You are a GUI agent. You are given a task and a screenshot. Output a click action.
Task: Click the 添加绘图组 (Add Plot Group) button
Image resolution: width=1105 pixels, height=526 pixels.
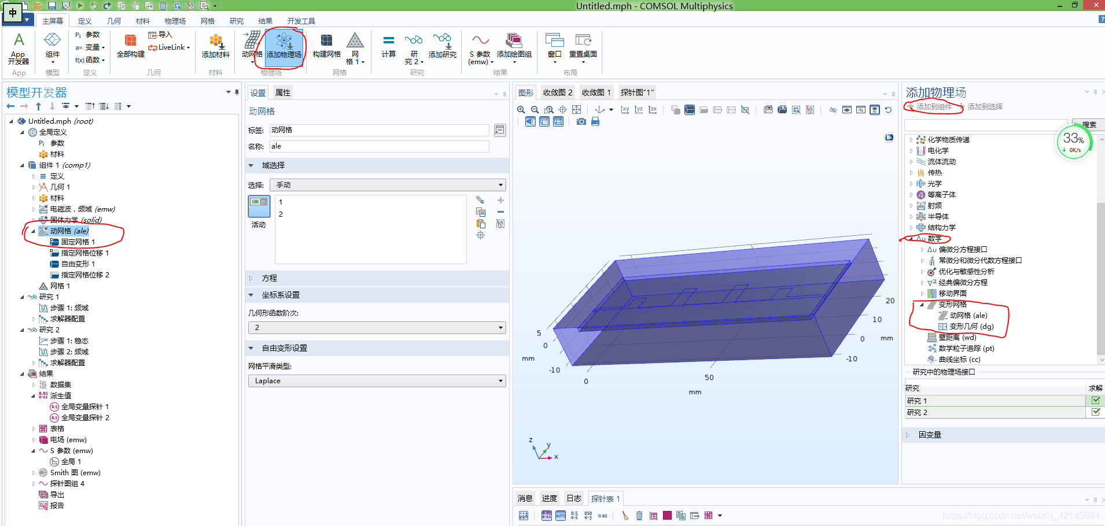[514, 49]
